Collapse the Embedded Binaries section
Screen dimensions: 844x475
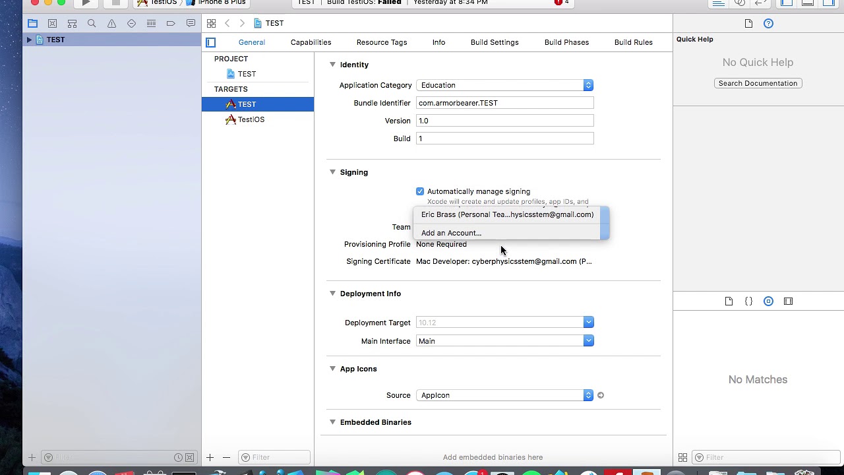coord(332,422)
